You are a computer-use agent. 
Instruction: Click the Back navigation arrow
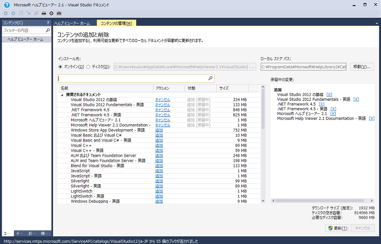[6, 13]
